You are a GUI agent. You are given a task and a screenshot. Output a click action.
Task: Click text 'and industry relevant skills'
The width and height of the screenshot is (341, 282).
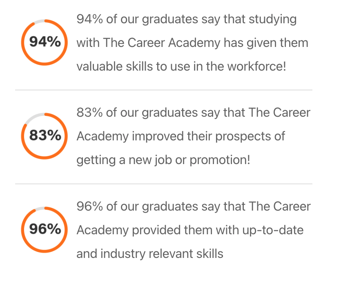[150, 254]
